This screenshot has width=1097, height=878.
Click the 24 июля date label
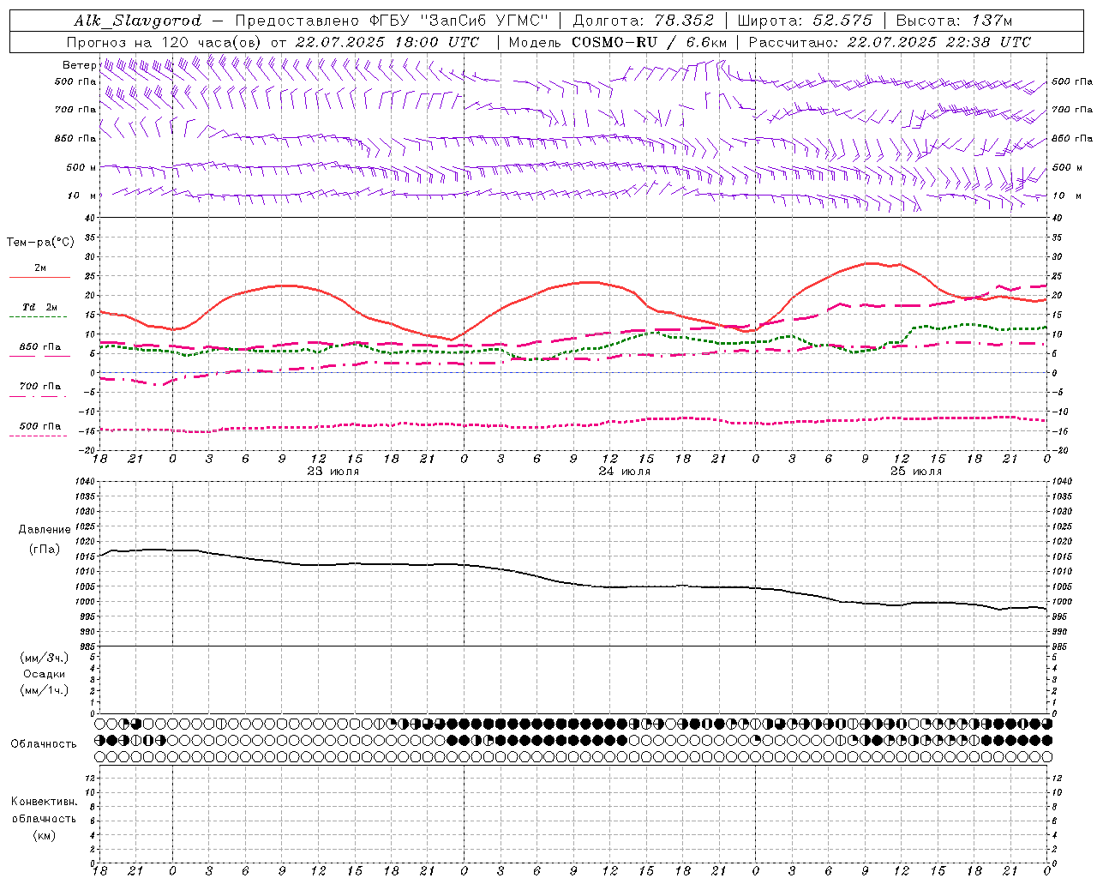[624, 472]
